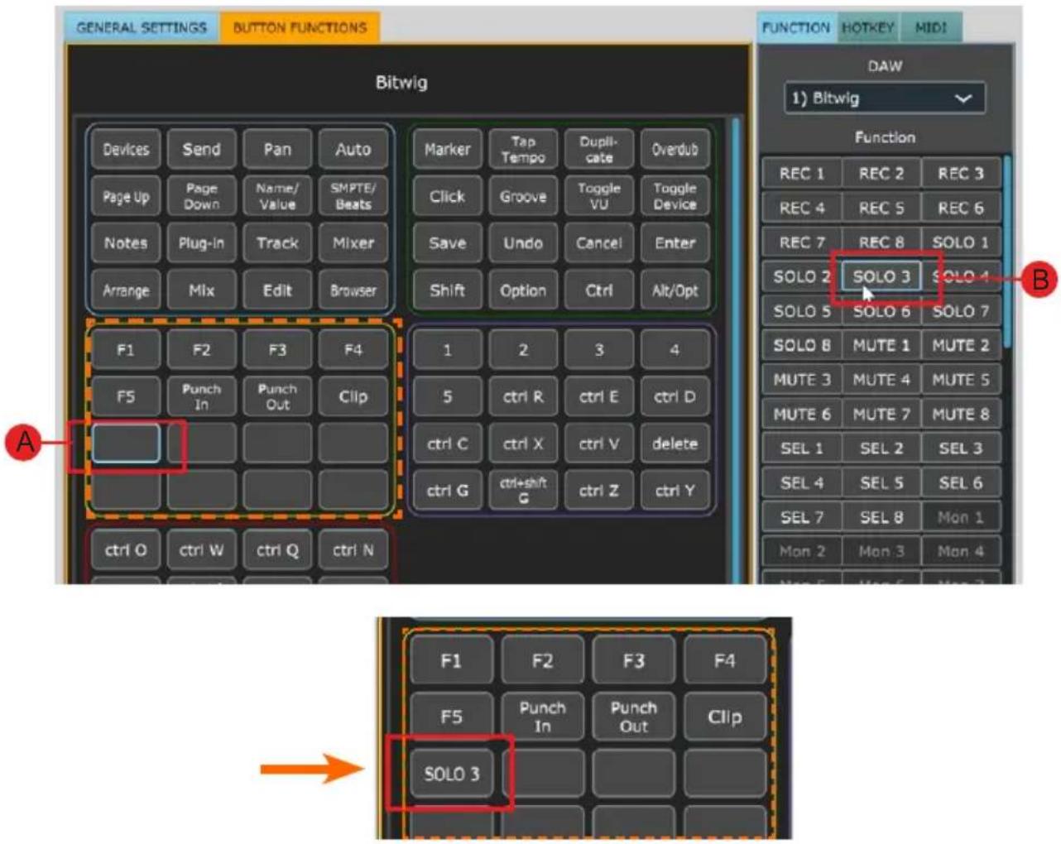Click Mon 3 in the Function list
1061x844 pixels.
coord(881,551)
